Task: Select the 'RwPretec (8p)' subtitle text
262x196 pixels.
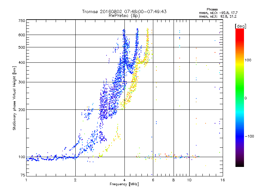Action: click(124, 16)
